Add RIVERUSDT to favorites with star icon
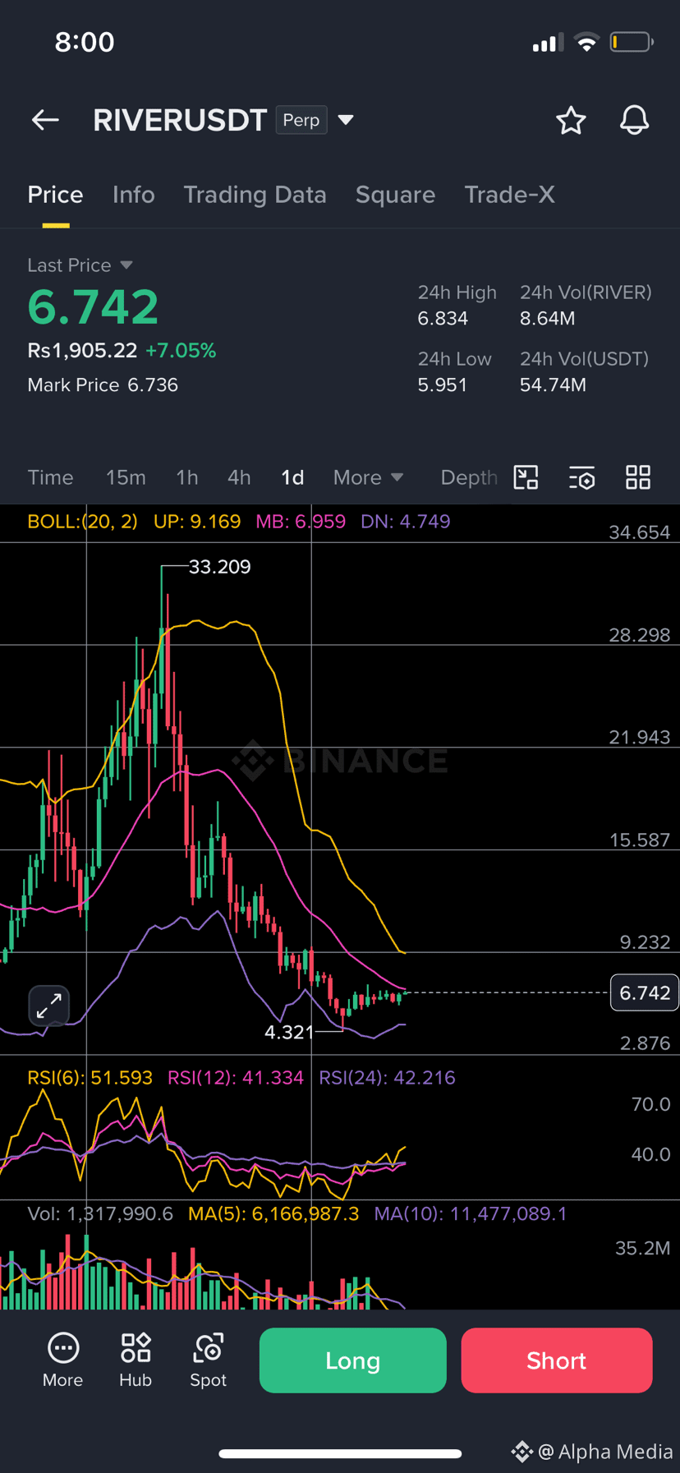 pyautogui.click(x=571, y=121)
